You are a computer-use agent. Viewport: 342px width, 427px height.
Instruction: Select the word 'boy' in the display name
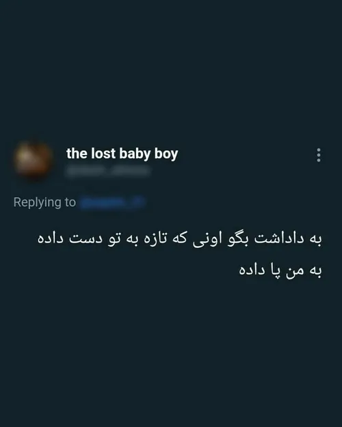(x=166, y=154)
